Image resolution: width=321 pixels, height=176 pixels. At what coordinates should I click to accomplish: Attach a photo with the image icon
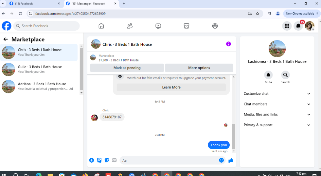[x=99, y=160]
